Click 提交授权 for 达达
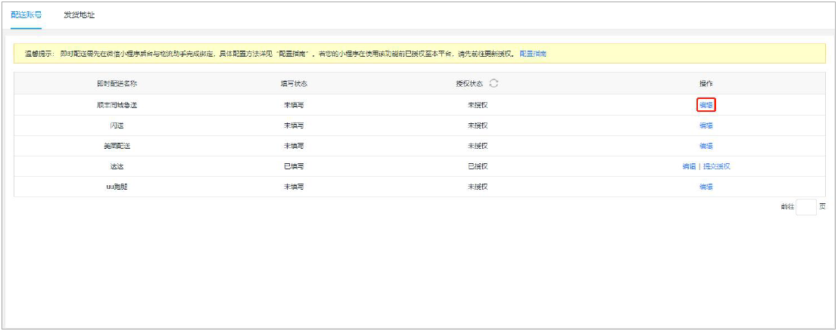The width and height of the screenshot is (838, 331). coord(717,166)
